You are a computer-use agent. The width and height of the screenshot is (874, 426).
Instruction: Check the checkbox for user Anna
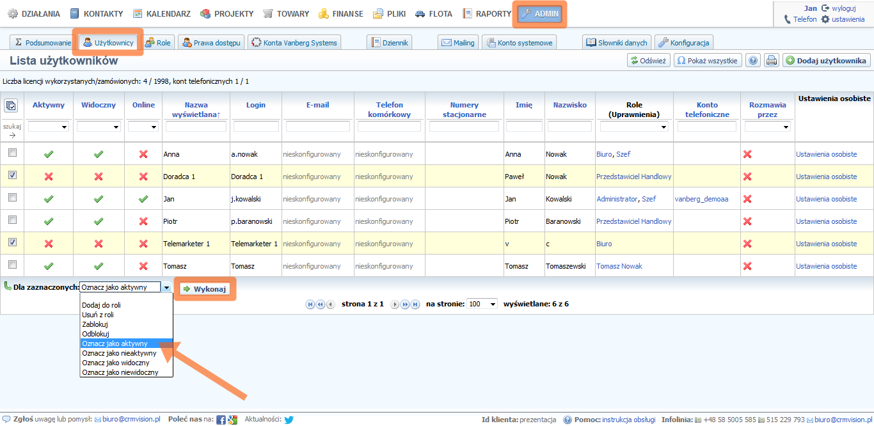tap(12, 153)
